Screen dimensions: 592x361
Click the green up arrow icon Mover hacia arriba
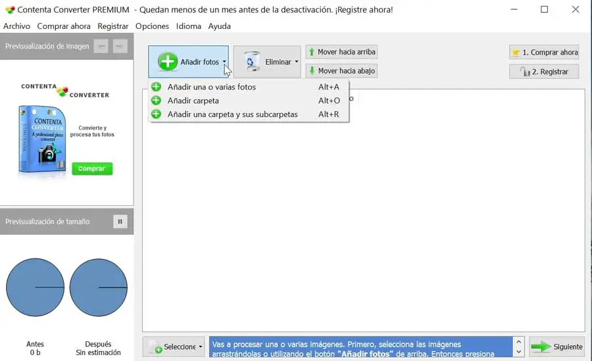click(312, 52)
